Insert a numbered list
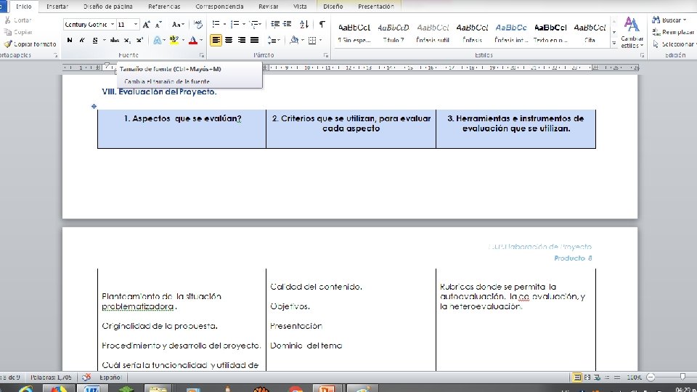 click(x=235, y=24)
